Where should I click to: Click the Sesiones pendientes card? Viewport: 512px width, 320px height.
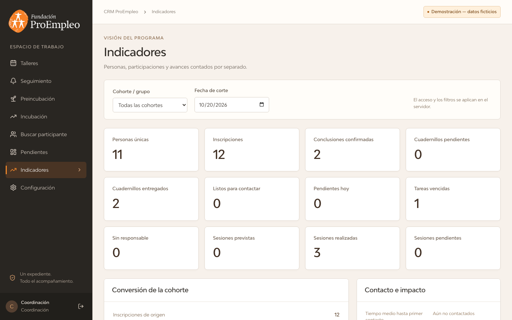point(453,248)
